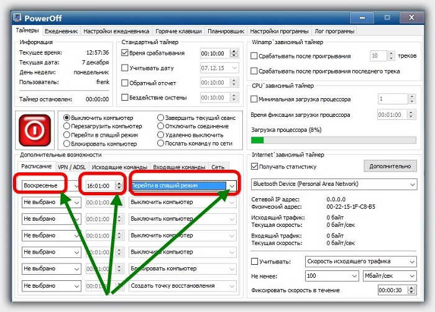
Task: Adjust the 16:01:00 schedule time stepper arrows
Action: (119, 186)
